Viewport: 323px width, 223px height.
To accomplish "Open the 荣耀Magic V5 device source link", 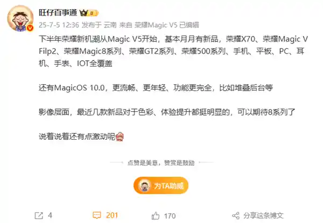I will coord(156,25).
